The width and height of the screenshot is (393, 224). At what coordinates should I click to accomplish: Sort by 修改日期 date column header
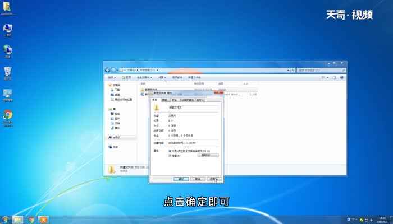click(199, 84)
